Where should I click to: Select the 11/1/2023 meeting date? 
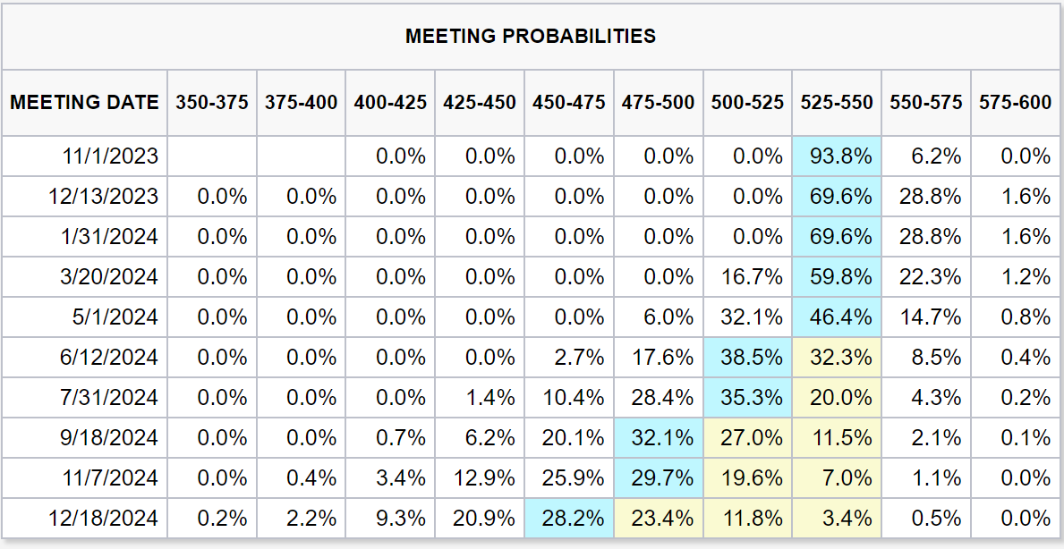click(110, 156)
